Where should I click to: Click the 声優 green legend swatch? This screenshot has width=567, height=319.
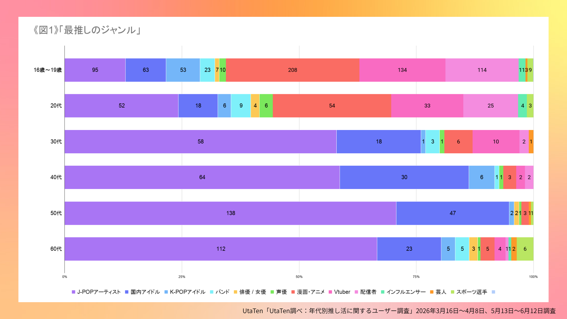(x=272, y=292)
